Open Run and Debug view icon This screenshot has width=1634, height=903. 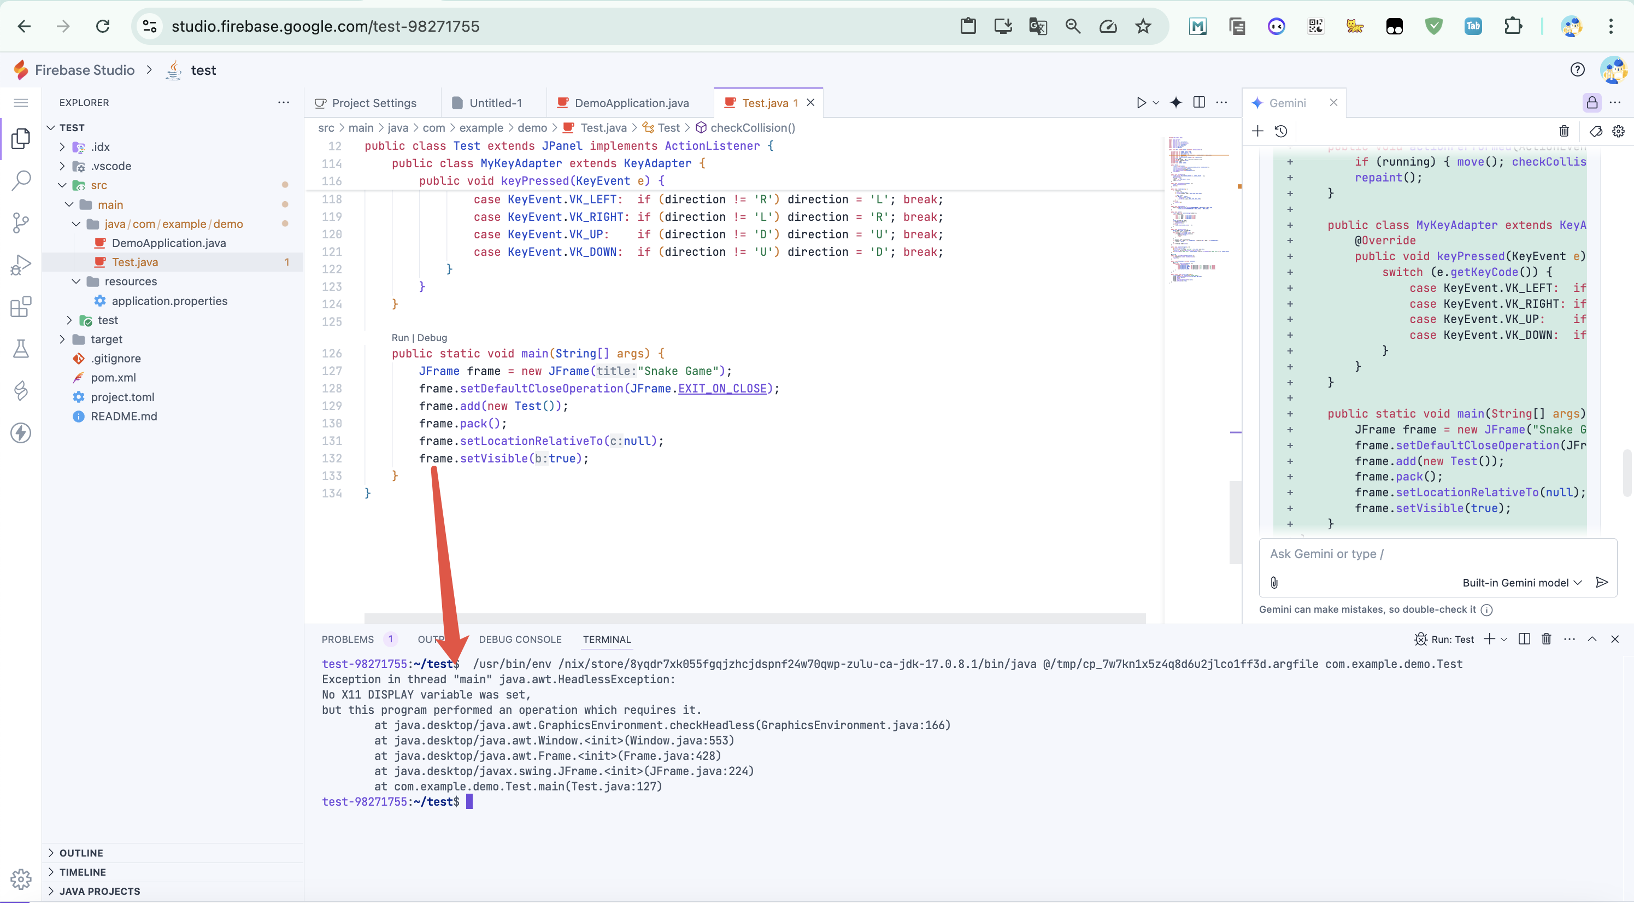(21, 265)
